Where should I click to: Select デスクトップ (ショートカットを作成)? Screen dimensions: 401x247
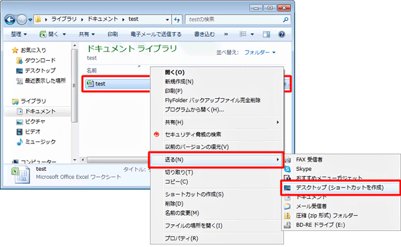[340, 188]
